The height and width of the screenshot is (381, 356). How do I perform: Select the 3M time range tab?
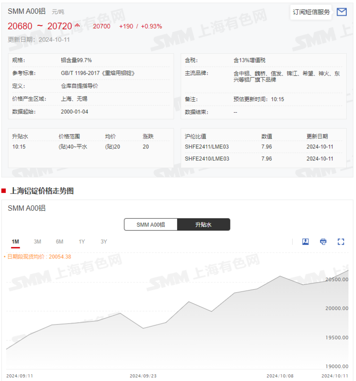(x=37, y=242)
